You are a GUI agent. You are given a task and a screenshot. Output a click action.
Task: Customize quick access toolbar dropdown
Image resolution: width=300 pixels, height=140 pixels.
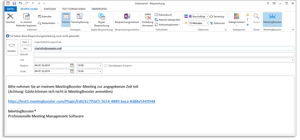[44, 3]
